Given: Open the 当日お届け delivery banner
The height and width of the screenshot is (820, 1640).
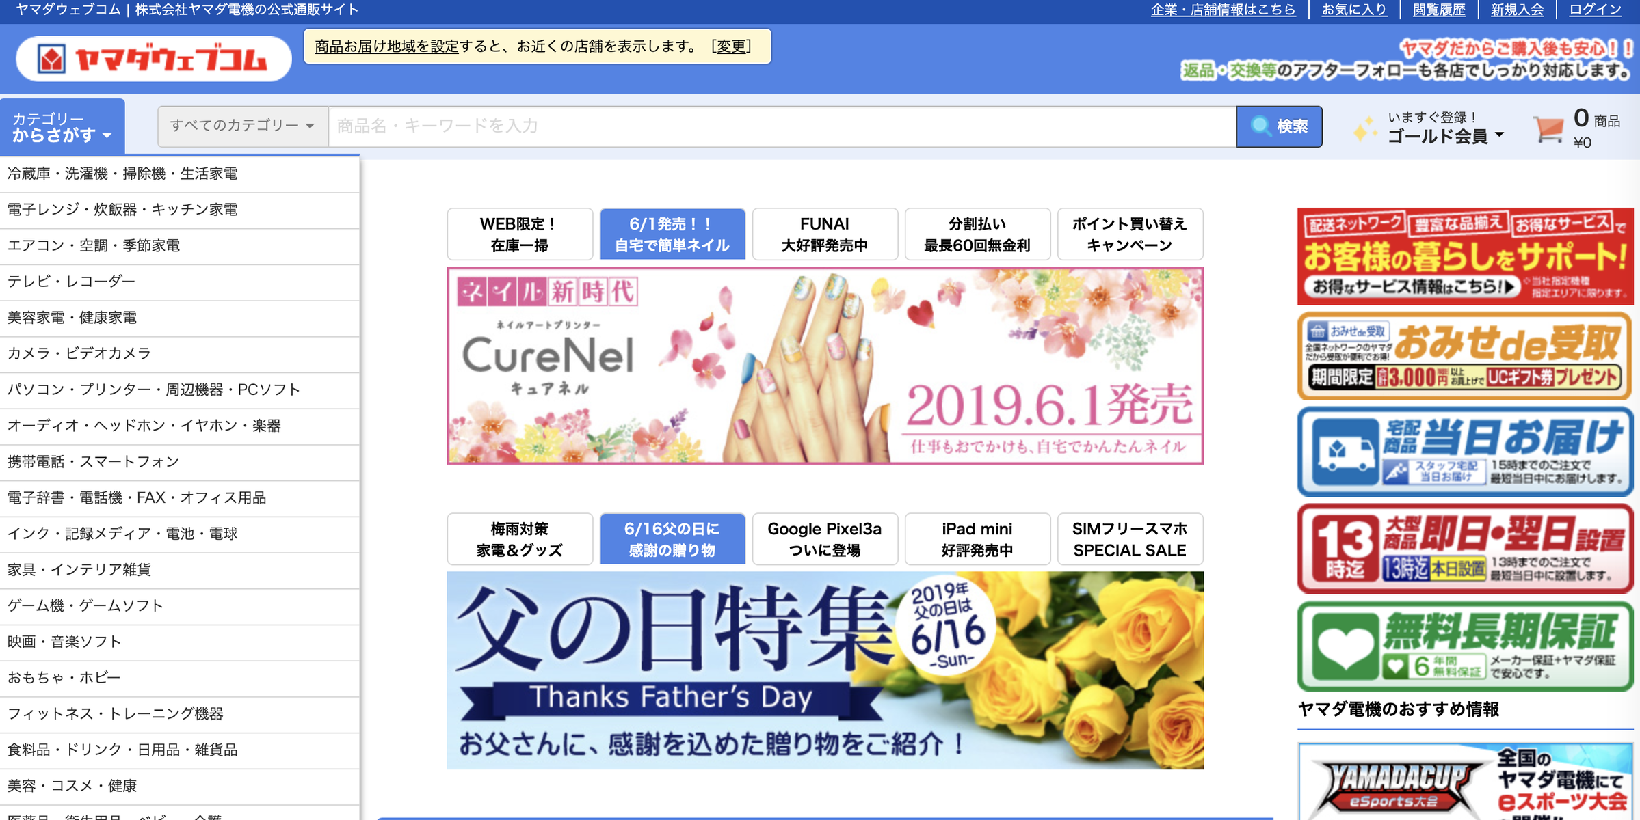Looking at the screenshot, I should click(1466, 452).
